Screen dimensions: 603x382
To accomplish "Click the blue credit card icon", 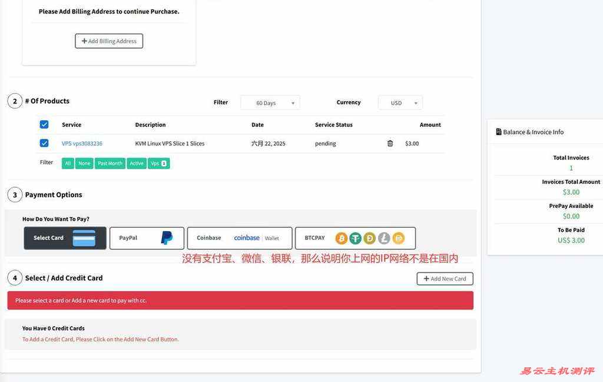I will pyautogui.click(x=84, y=238).
